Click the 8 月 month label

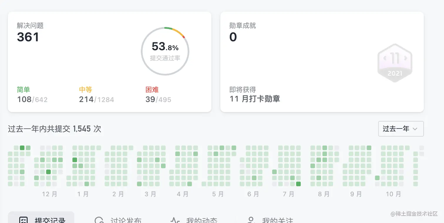click(x=324, y=194)
